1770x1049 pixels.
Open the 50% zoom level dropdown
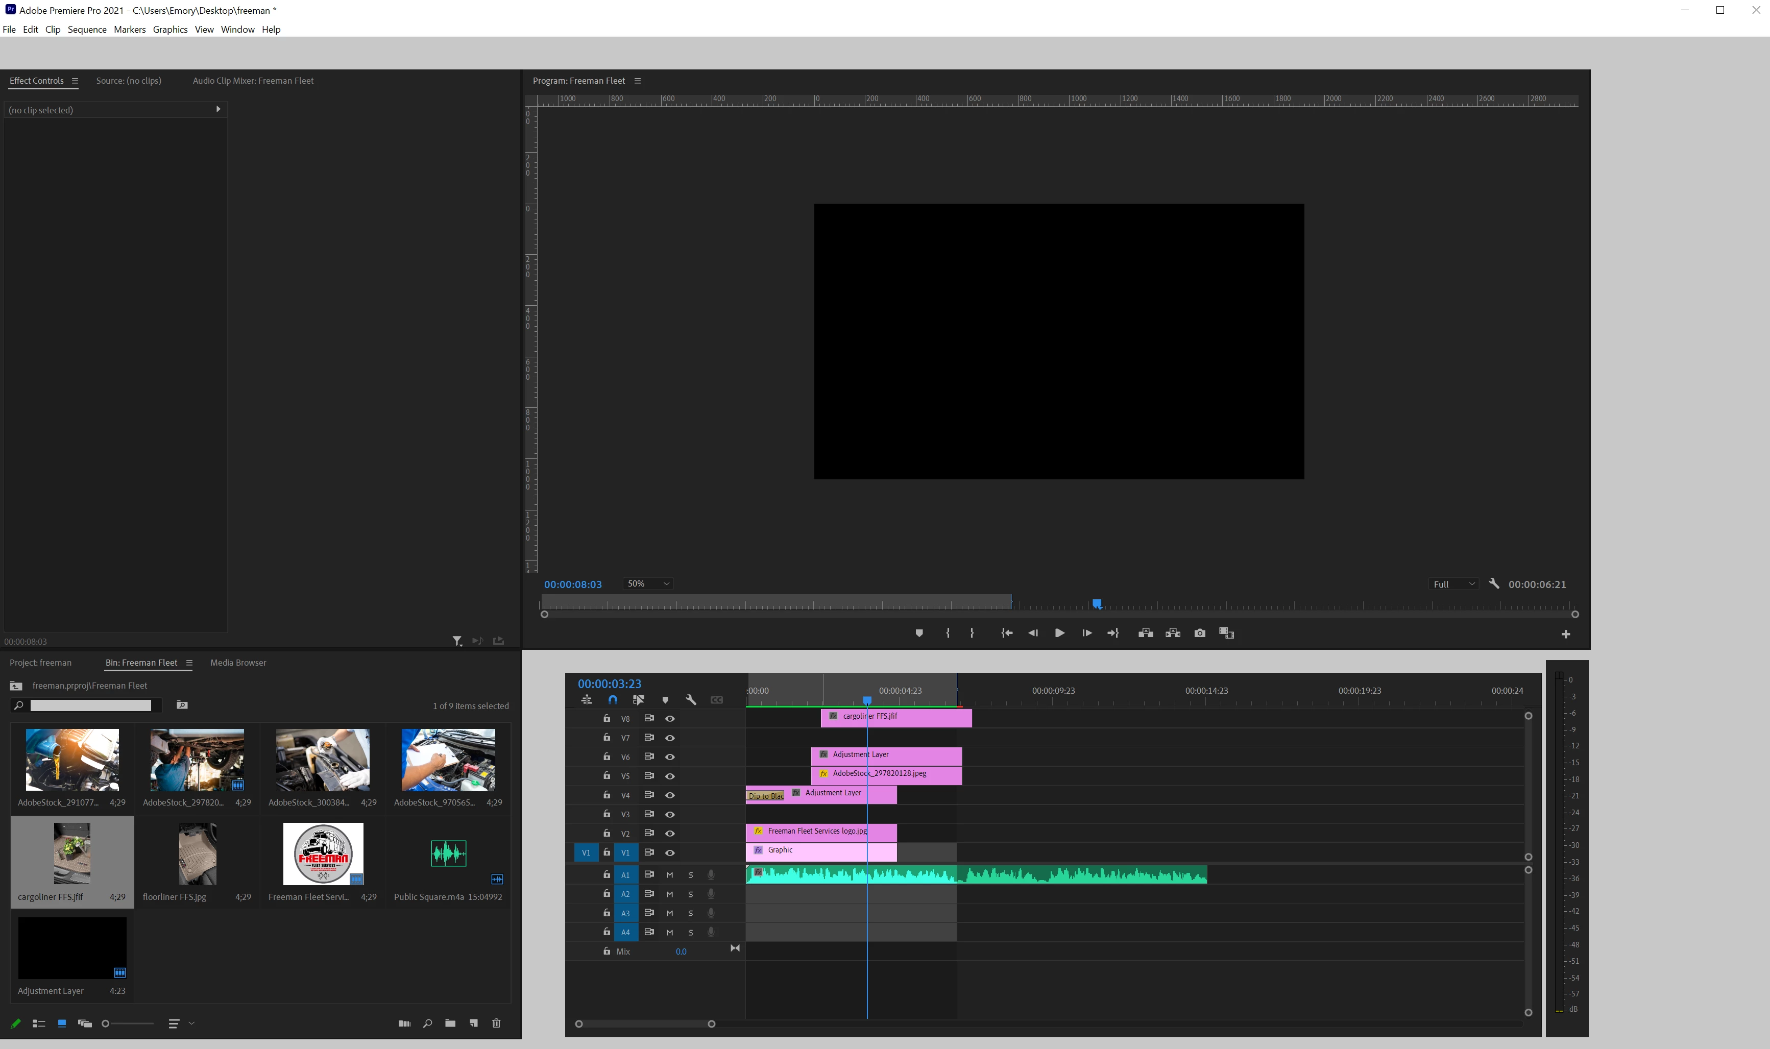pos(647,584)
